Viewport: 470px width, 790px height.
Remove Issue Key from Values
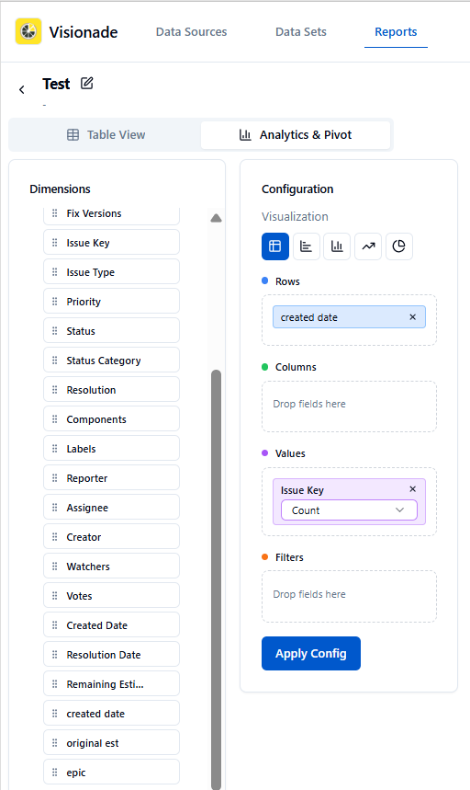click(413, 488)
